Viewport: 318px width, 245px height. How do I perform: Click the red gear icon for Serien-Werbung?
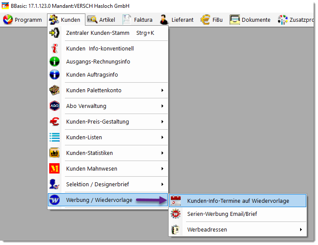coord(176,214)
